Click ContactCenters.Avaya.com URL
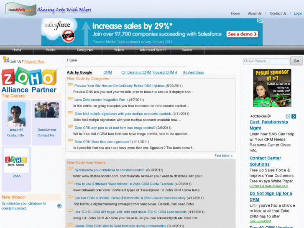The height and width of the screenshot is (228, 304). pos(269,186)
